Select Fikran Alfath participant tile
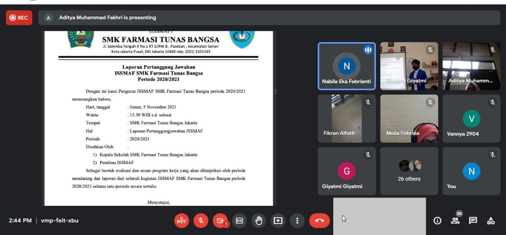This screenshot has height=235, width=506. tap(347, 119)
